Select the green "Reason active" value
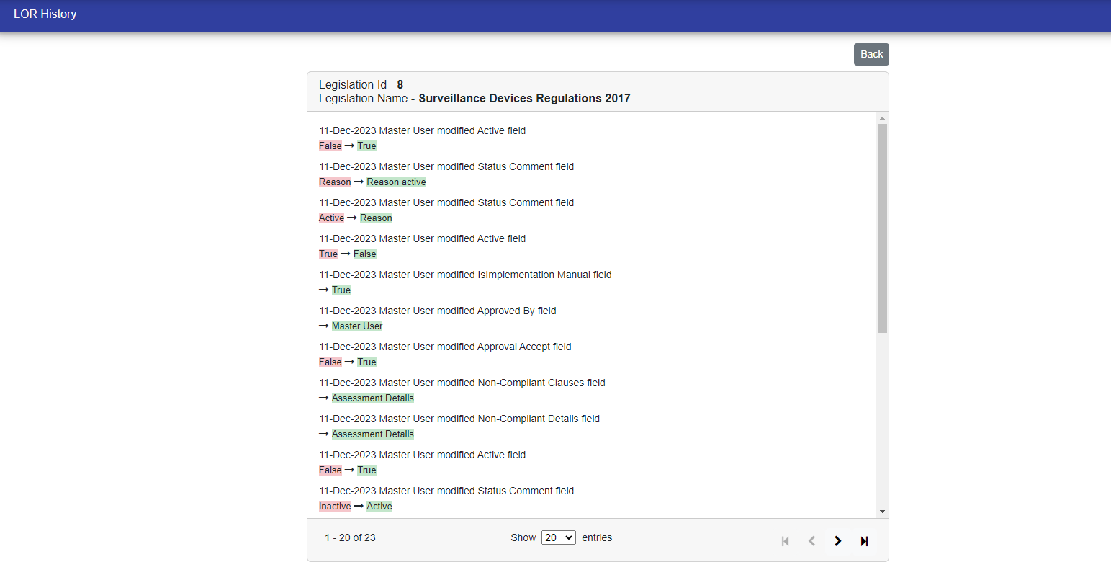 pyautogui.click(x=396, y=182)
